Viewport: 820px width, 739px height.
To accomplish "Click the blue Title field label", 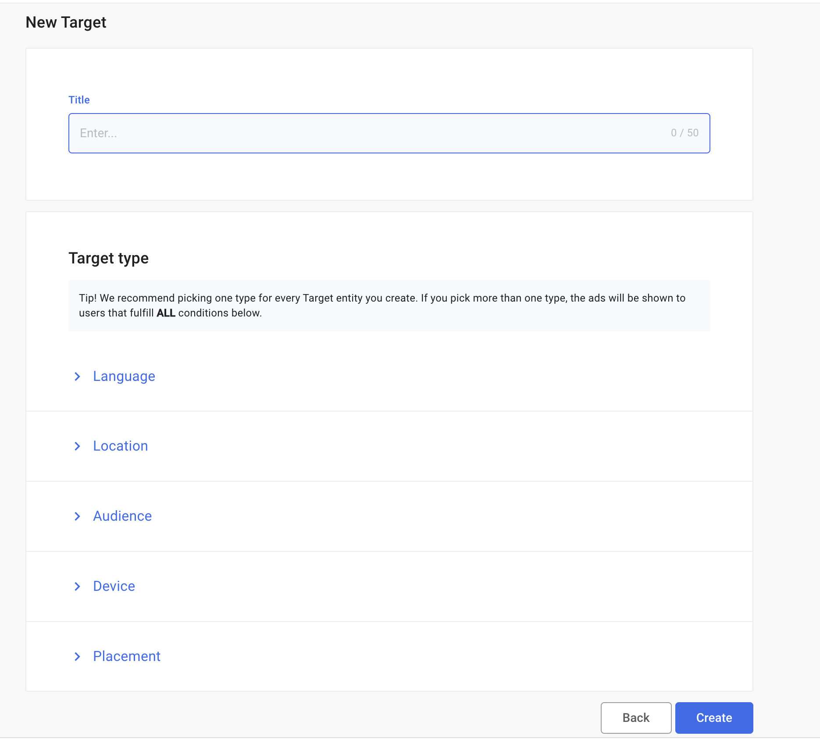I will pyautogui.click(x=79, y=100).
